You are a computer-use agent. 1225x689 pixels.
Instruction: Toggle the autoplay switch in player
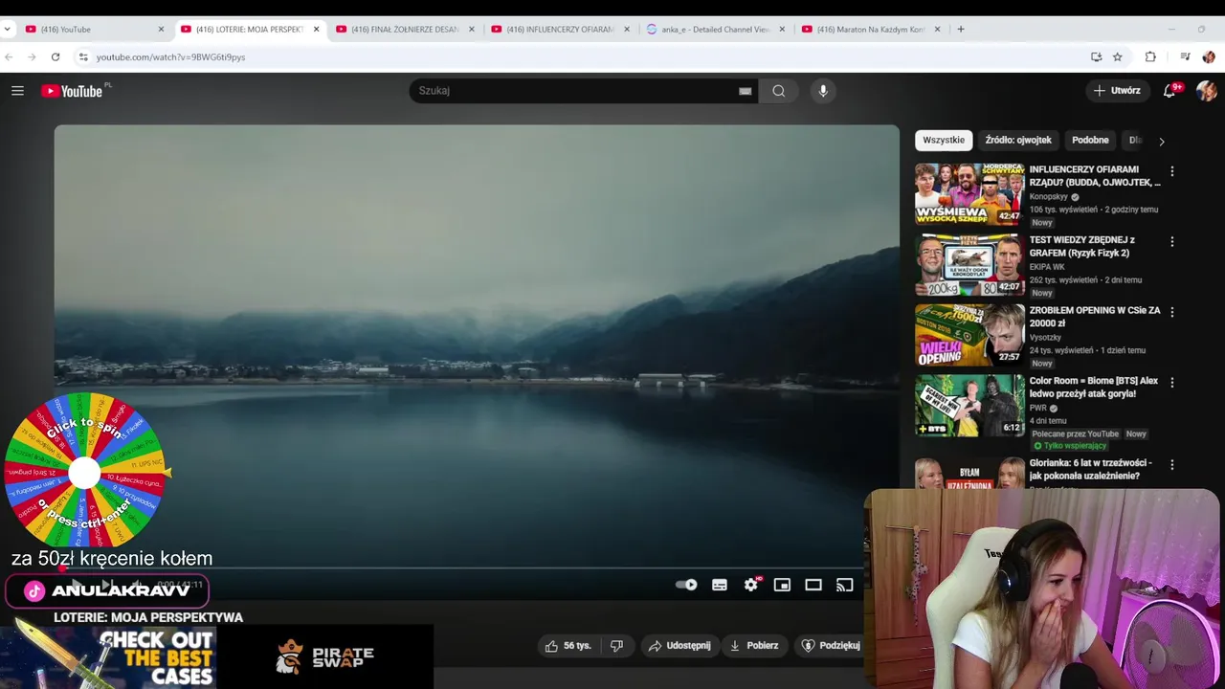[x=686, y=585]
